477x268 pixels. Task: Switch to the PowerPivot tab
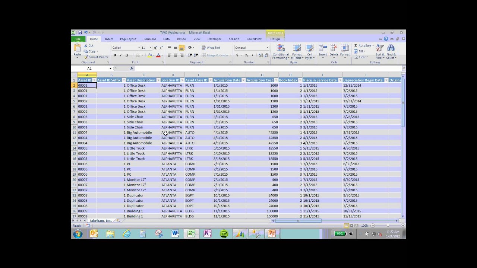254,39
